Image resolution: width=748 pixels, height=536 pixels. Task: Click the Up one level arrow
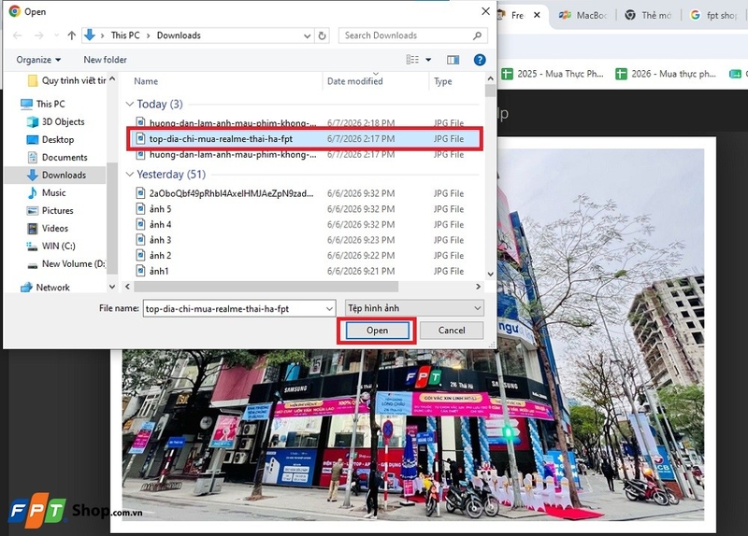(x=72, y=35)
